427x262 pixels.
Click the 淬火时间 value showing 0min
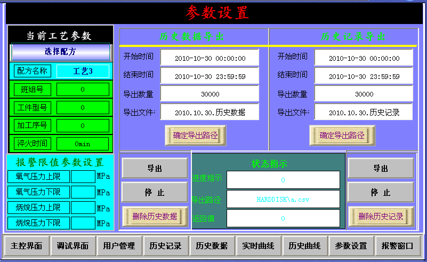pos(83,144)
